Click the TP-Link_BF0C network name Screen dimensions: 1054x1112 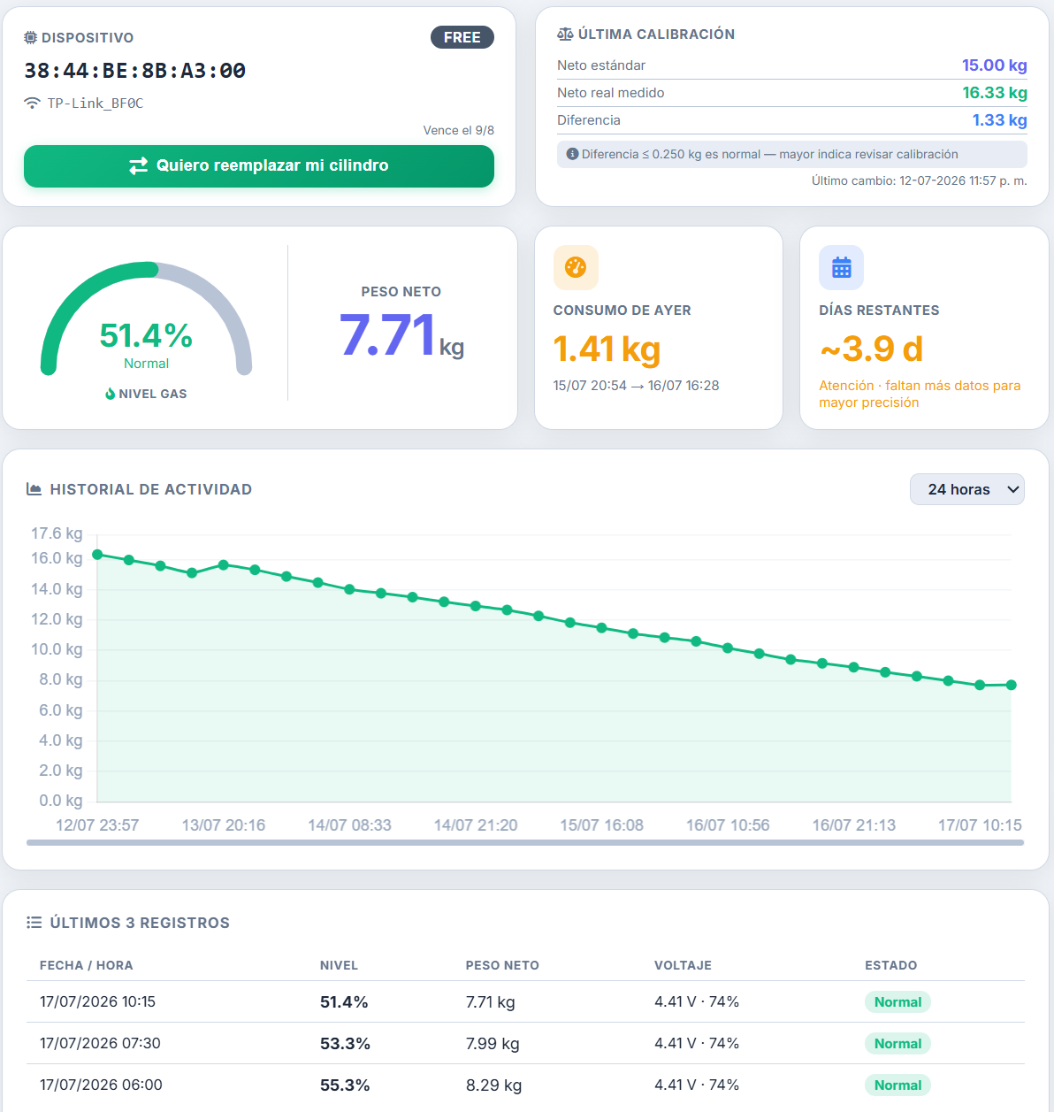click(x=95, y=104)
